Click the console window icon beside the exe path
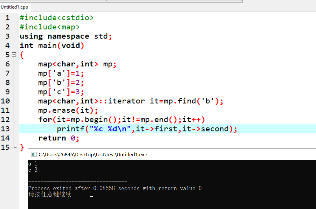The image size is (316, 209). click(x=34, y=154)
